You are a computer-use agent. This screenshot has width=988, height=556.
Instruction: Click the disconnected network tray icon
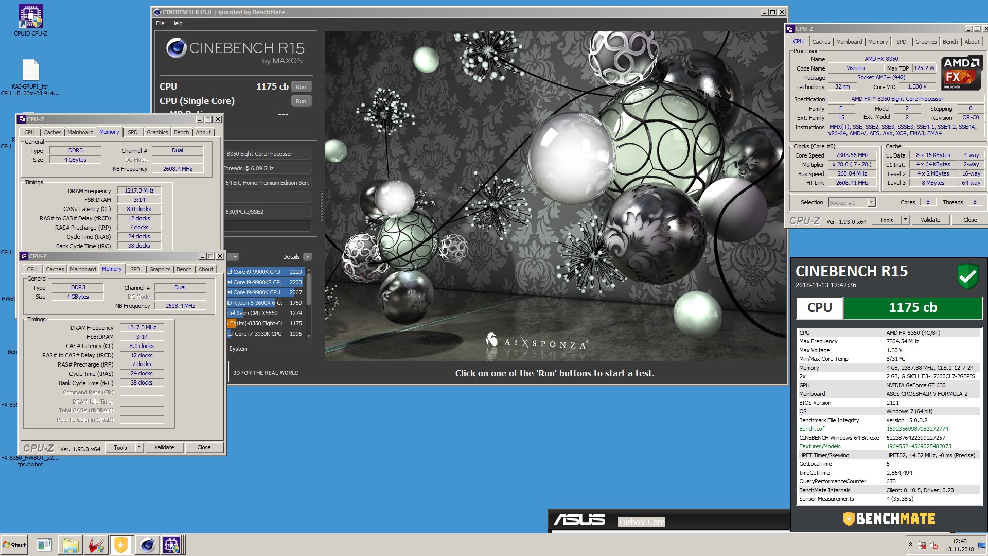(x=922, y=545)
